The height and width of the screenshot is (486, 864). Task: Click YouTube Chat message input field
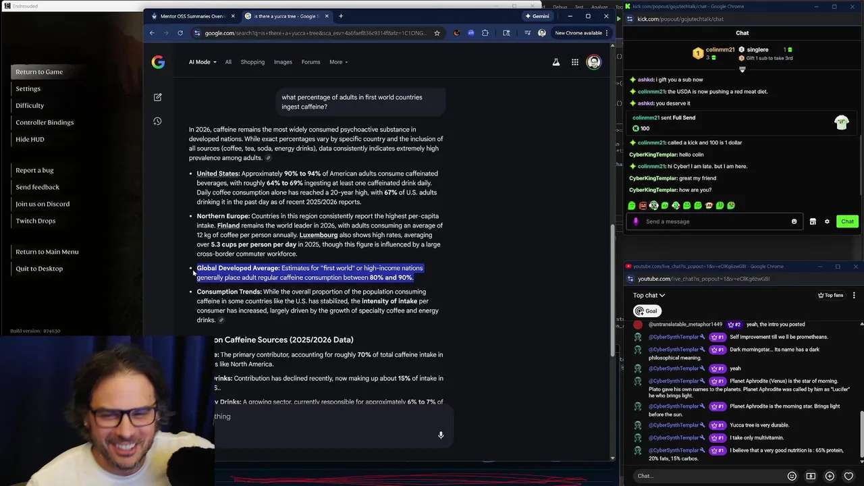pyautogui.click(x=709, y=476)
